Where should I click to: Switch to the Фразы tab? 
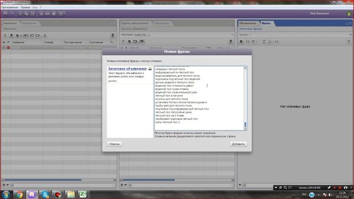pos(266,23)
